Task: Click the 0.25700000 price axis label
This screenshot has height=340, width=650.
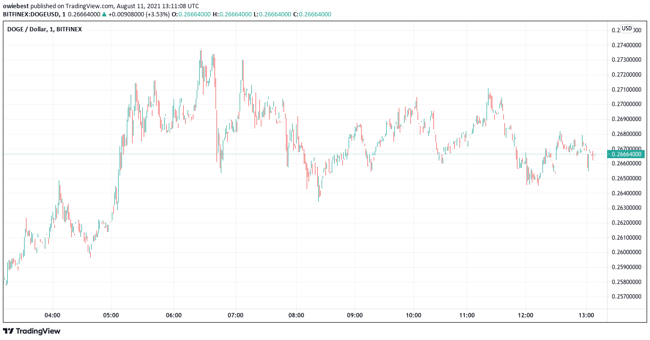Action: click(x=626, y=297)
